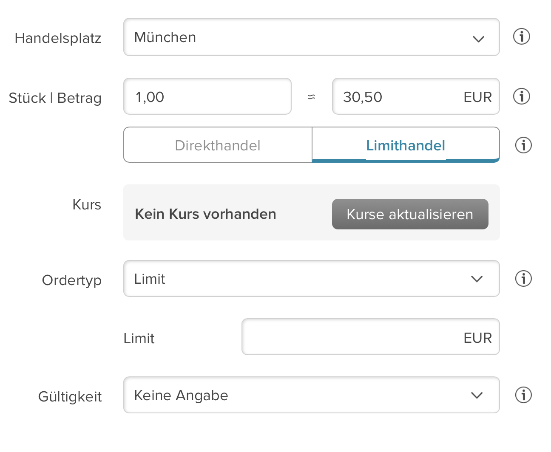551x452 pixels.
Task: Click info icon beside Stück Betrag amount
Action: 521,96
